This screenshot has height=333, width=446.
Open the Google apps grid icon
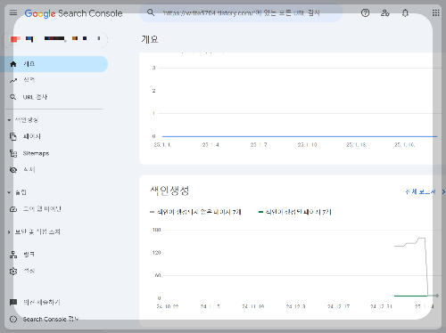click(x=435, y=12)
